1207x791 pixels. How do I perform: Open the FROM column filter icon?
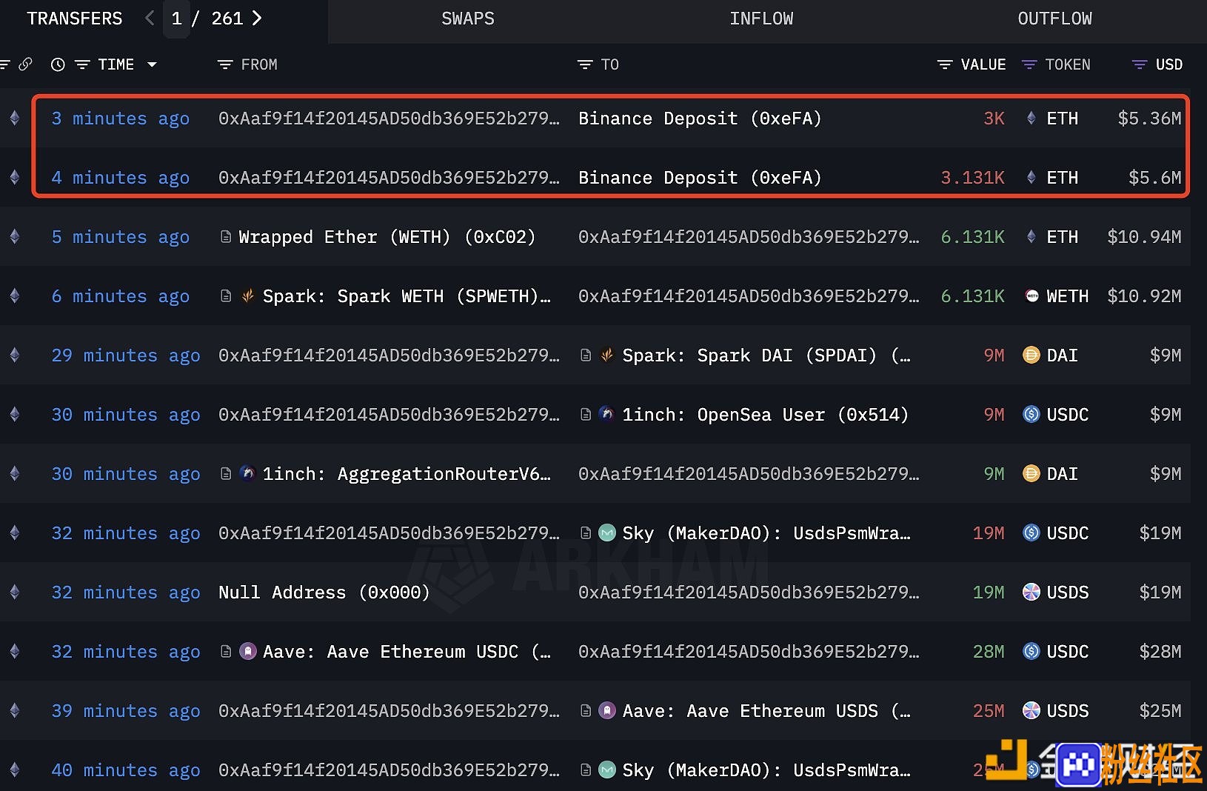click(x=225, y=64)
